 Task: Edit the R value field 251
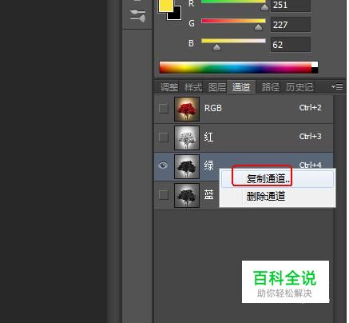tap(291, 6)
